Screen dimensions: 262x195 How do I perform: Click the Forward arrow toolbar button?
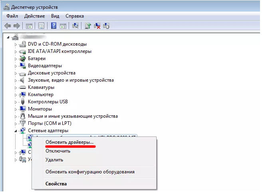(x=17, y=26)
